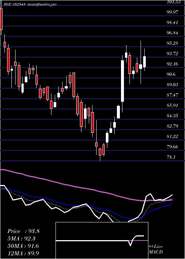Click the 84.35 price axis label
This screenshot has height=259, width=185.
[173, 115]
